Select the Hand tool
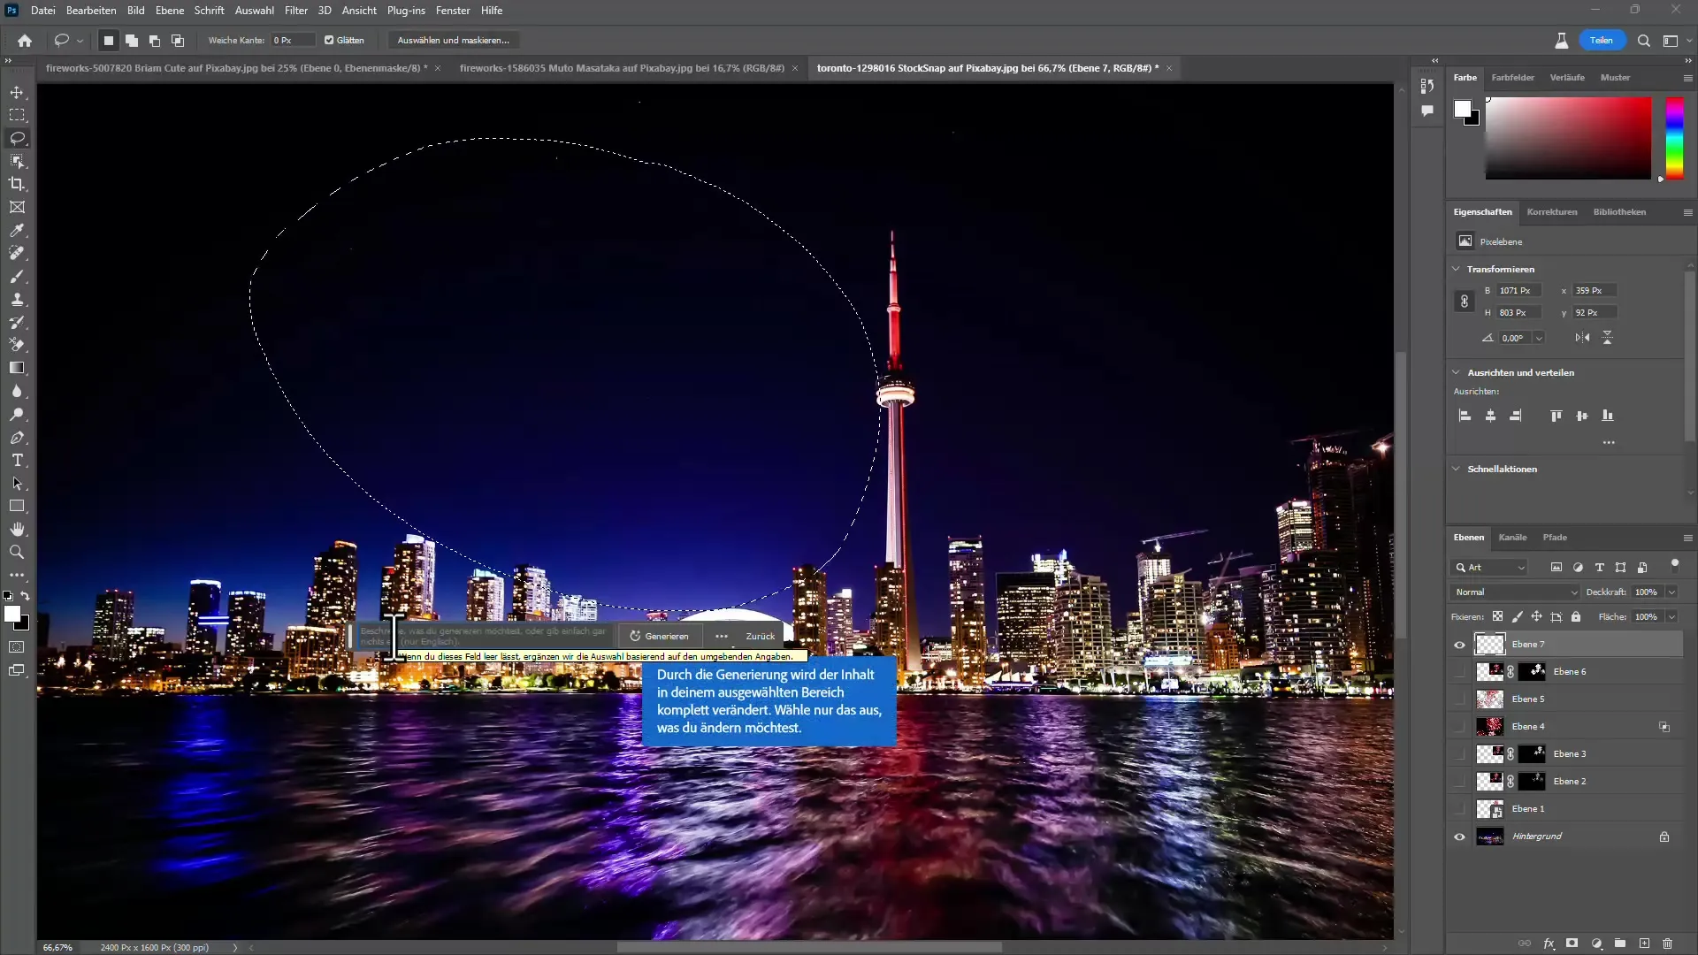Image resolution: width=1698 pixels, height=955 pixels. (x=16, y=530)
